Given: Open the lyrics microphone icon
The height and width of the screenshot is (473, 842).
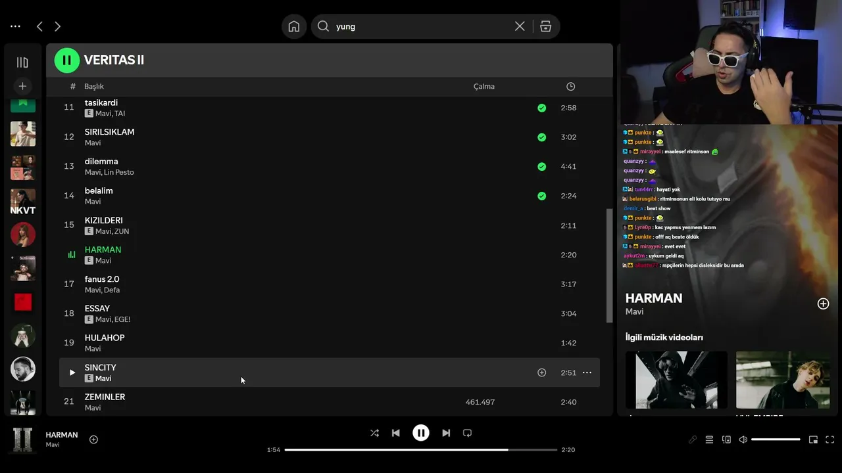Looking at the screenshot, I should [693, 439].
